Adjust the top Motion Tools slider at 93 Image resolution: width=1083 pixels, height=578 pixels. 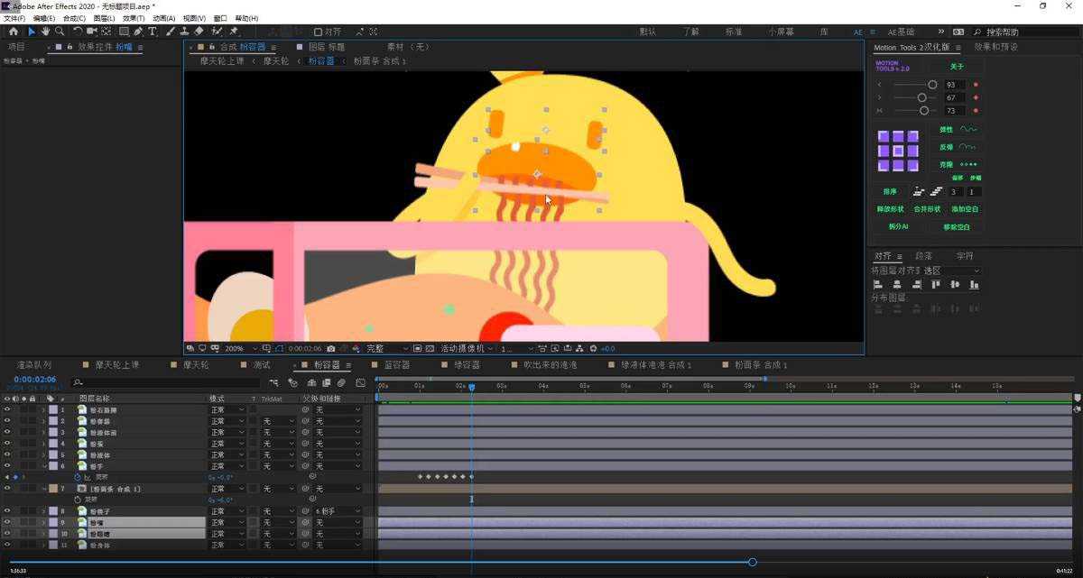pos(932,85)
